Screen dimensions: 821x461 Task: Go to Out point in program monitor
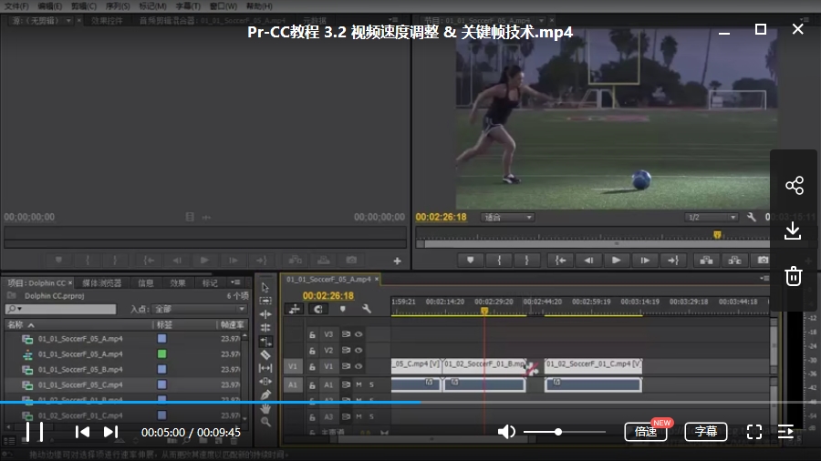[673, 260]
